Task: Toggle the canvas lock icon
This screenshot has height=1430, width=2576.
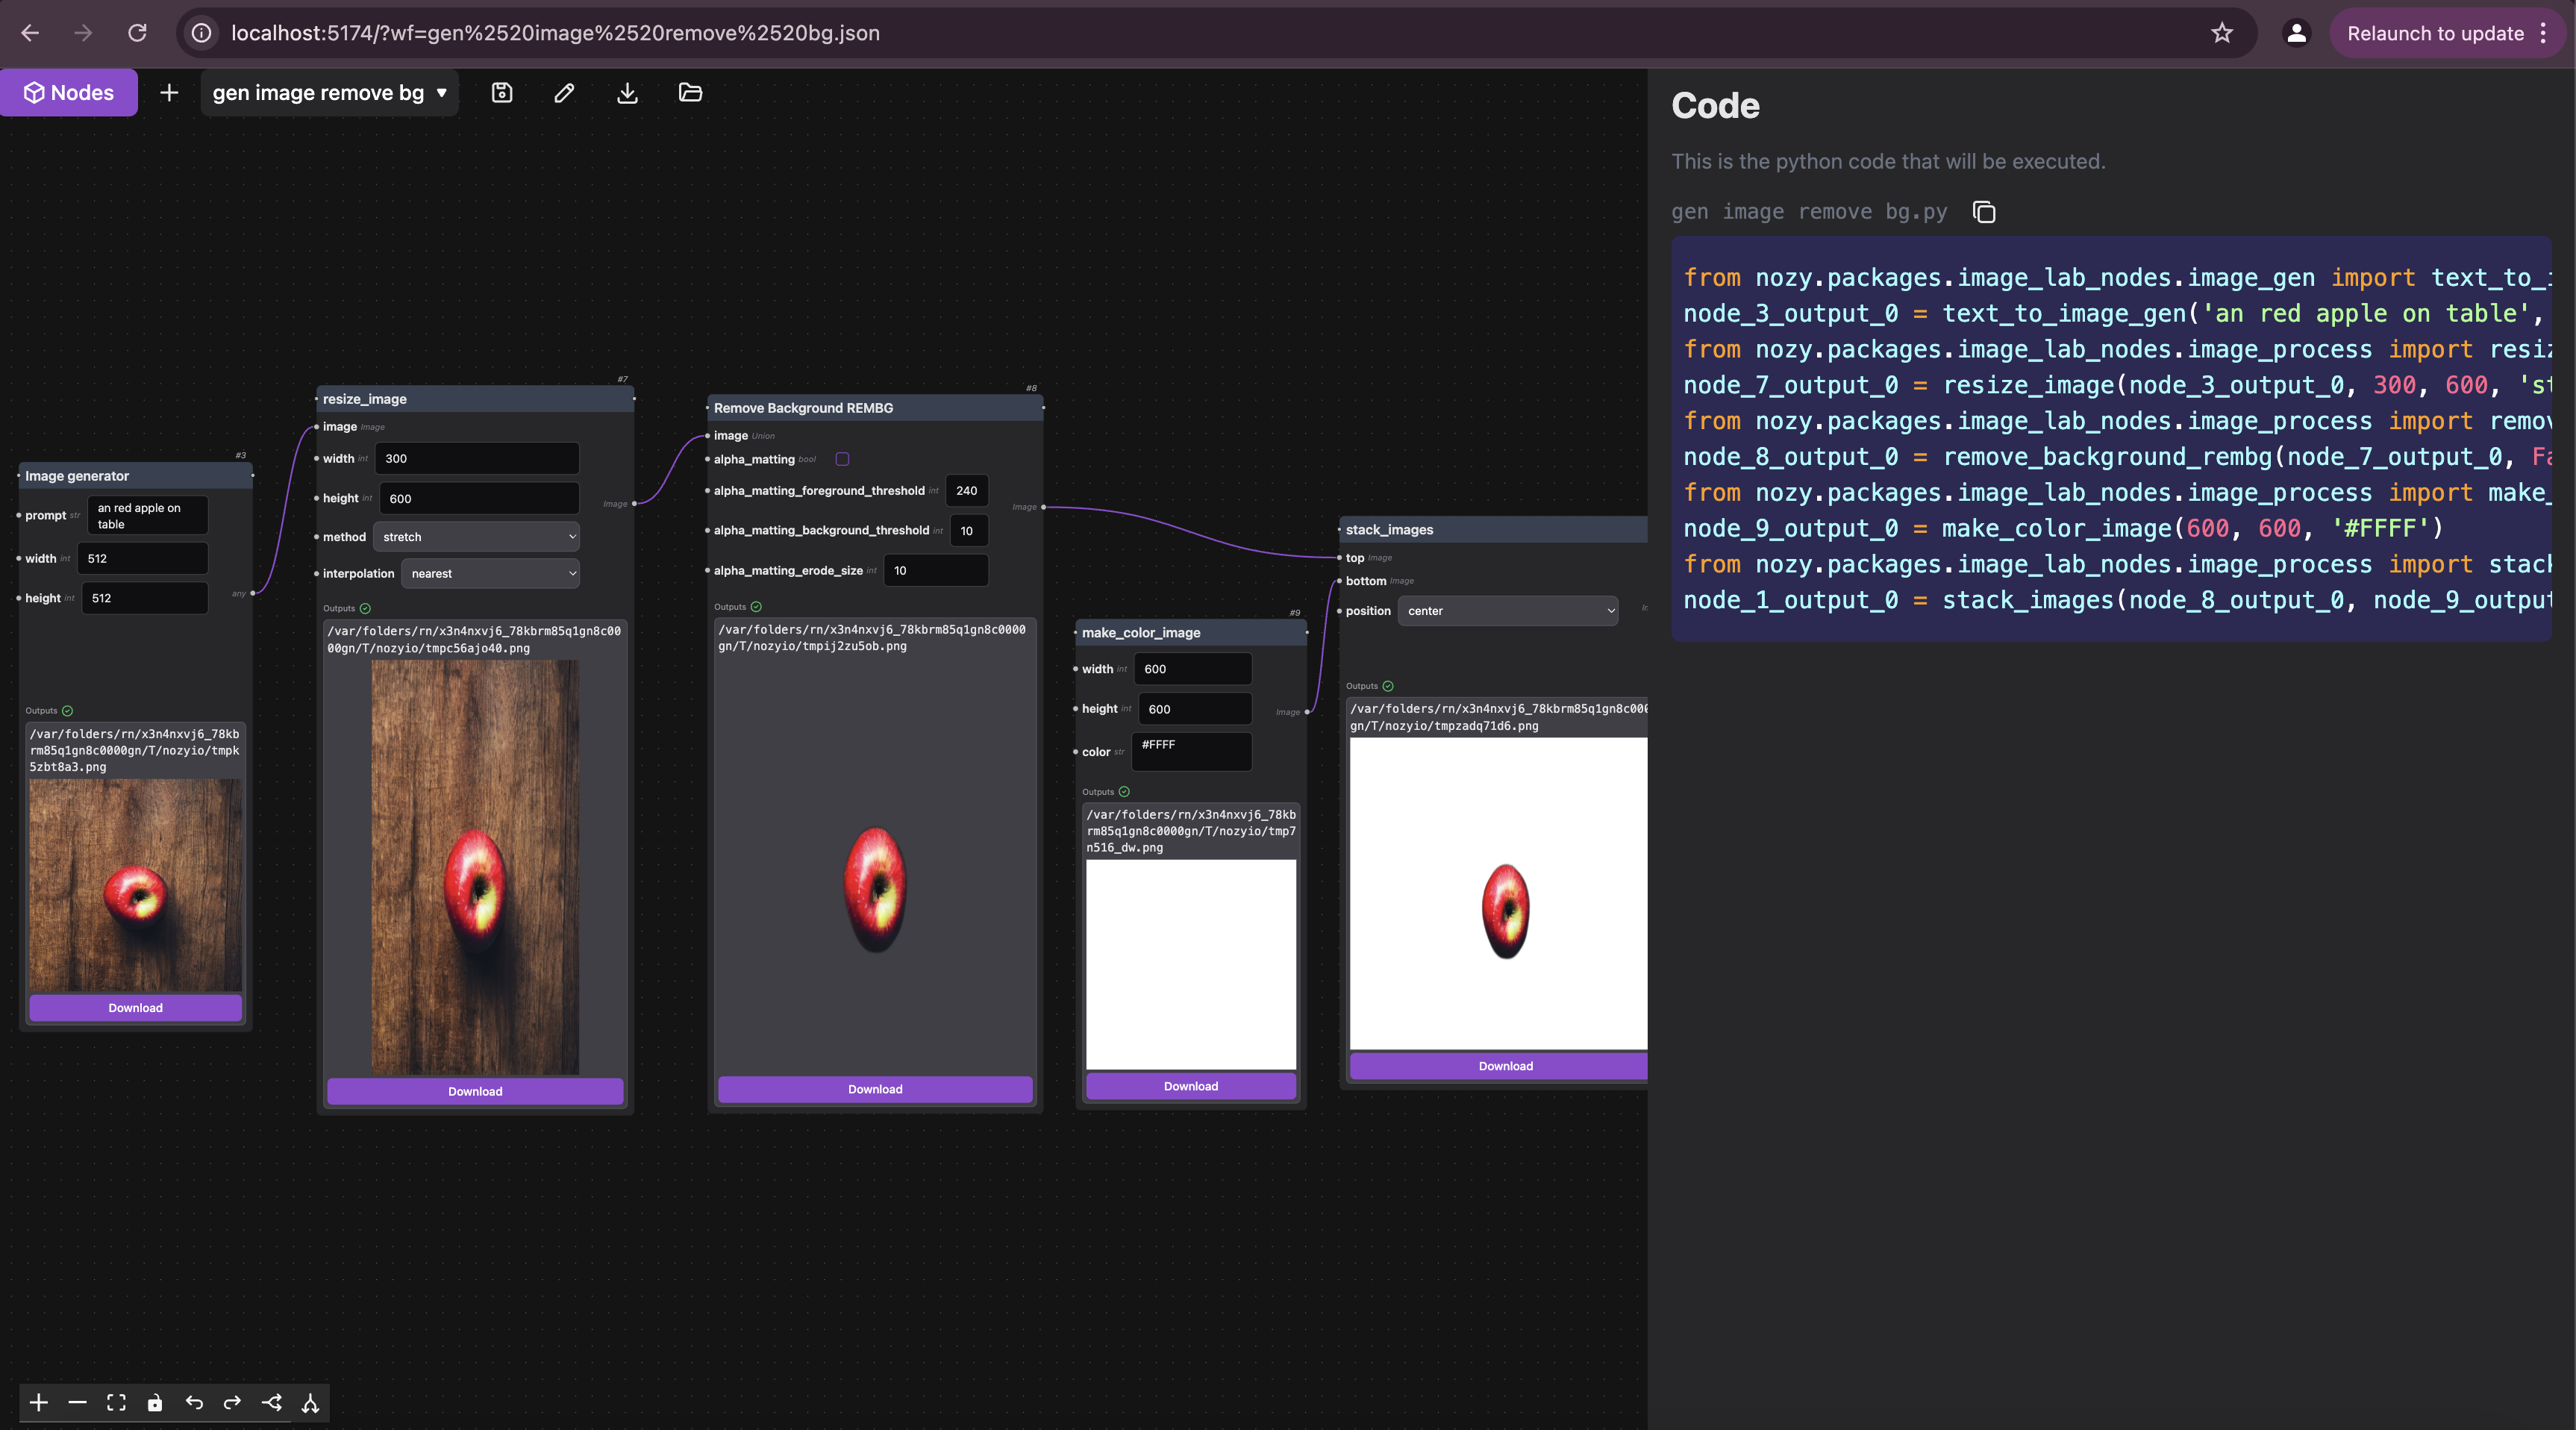Action: pos(155,1403)
